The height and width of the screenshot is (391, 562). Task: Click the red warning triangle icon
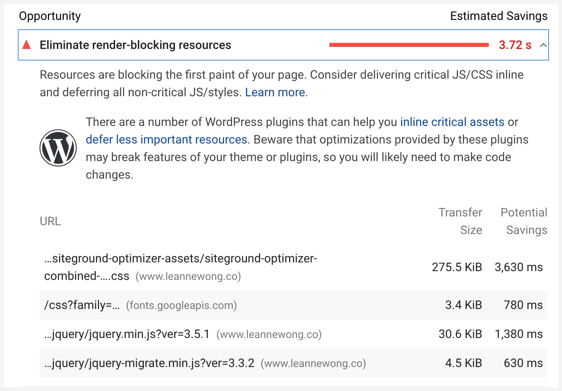pos(27,45)
